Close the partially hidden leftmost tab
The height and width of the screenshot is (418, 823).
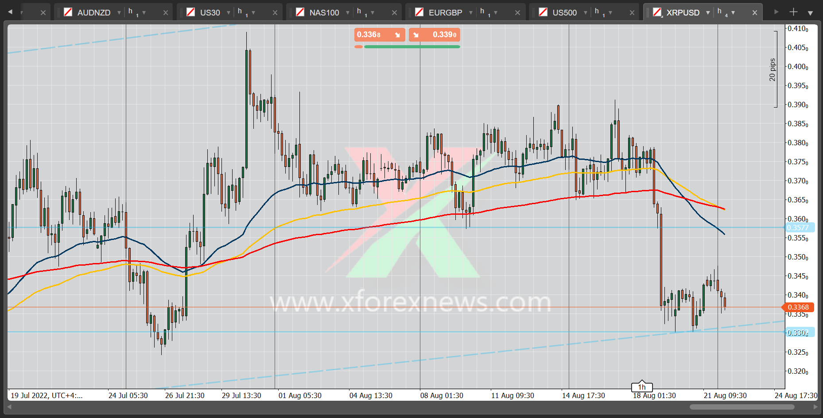coord(43,13)
